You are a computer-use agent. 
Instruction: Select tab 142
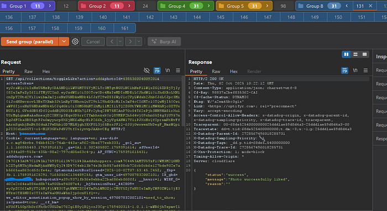[x=150, y=17]
